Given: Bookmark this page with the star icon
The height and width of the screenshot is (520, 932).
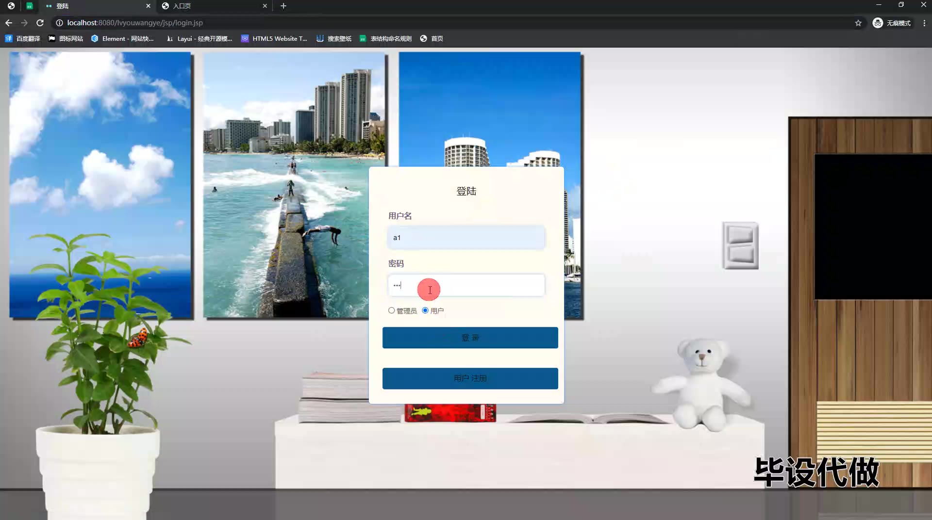Looking at the screenshot, I should pyautogui.click(x=858, y=23).
